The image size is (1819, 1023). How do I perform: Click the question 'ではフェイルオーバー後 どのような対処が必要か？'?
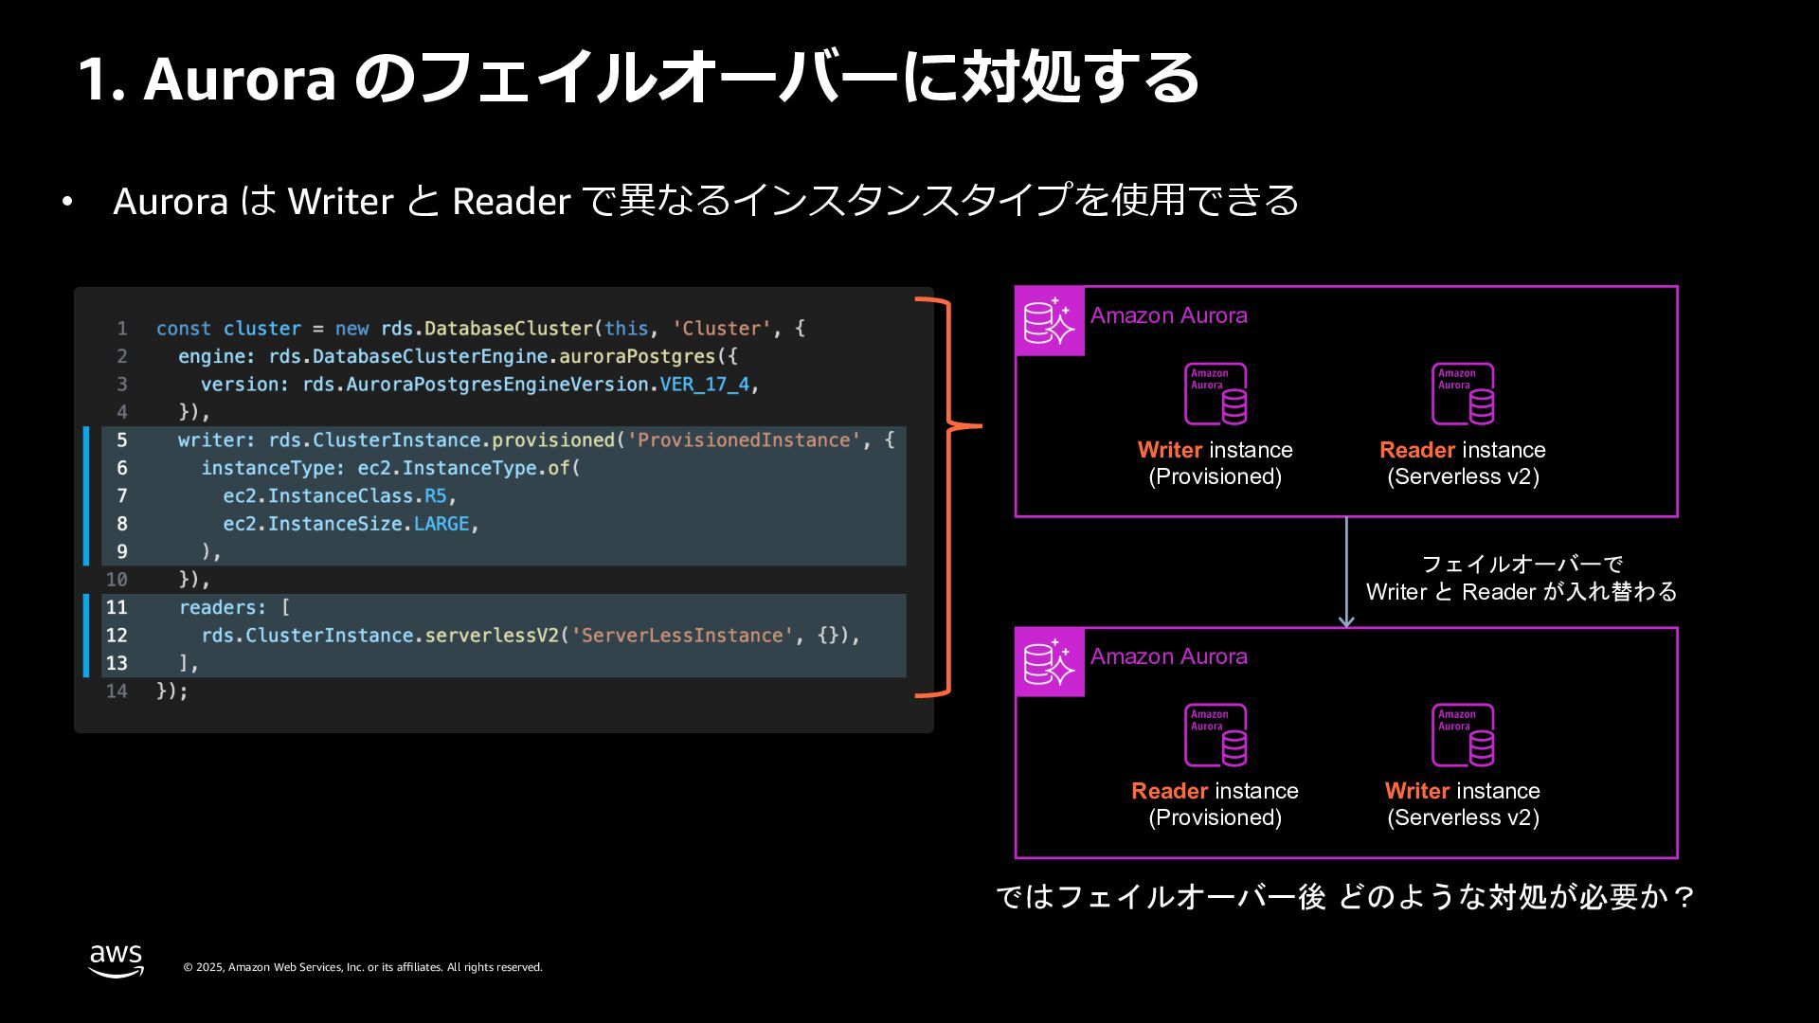(x=1345, y=897)
